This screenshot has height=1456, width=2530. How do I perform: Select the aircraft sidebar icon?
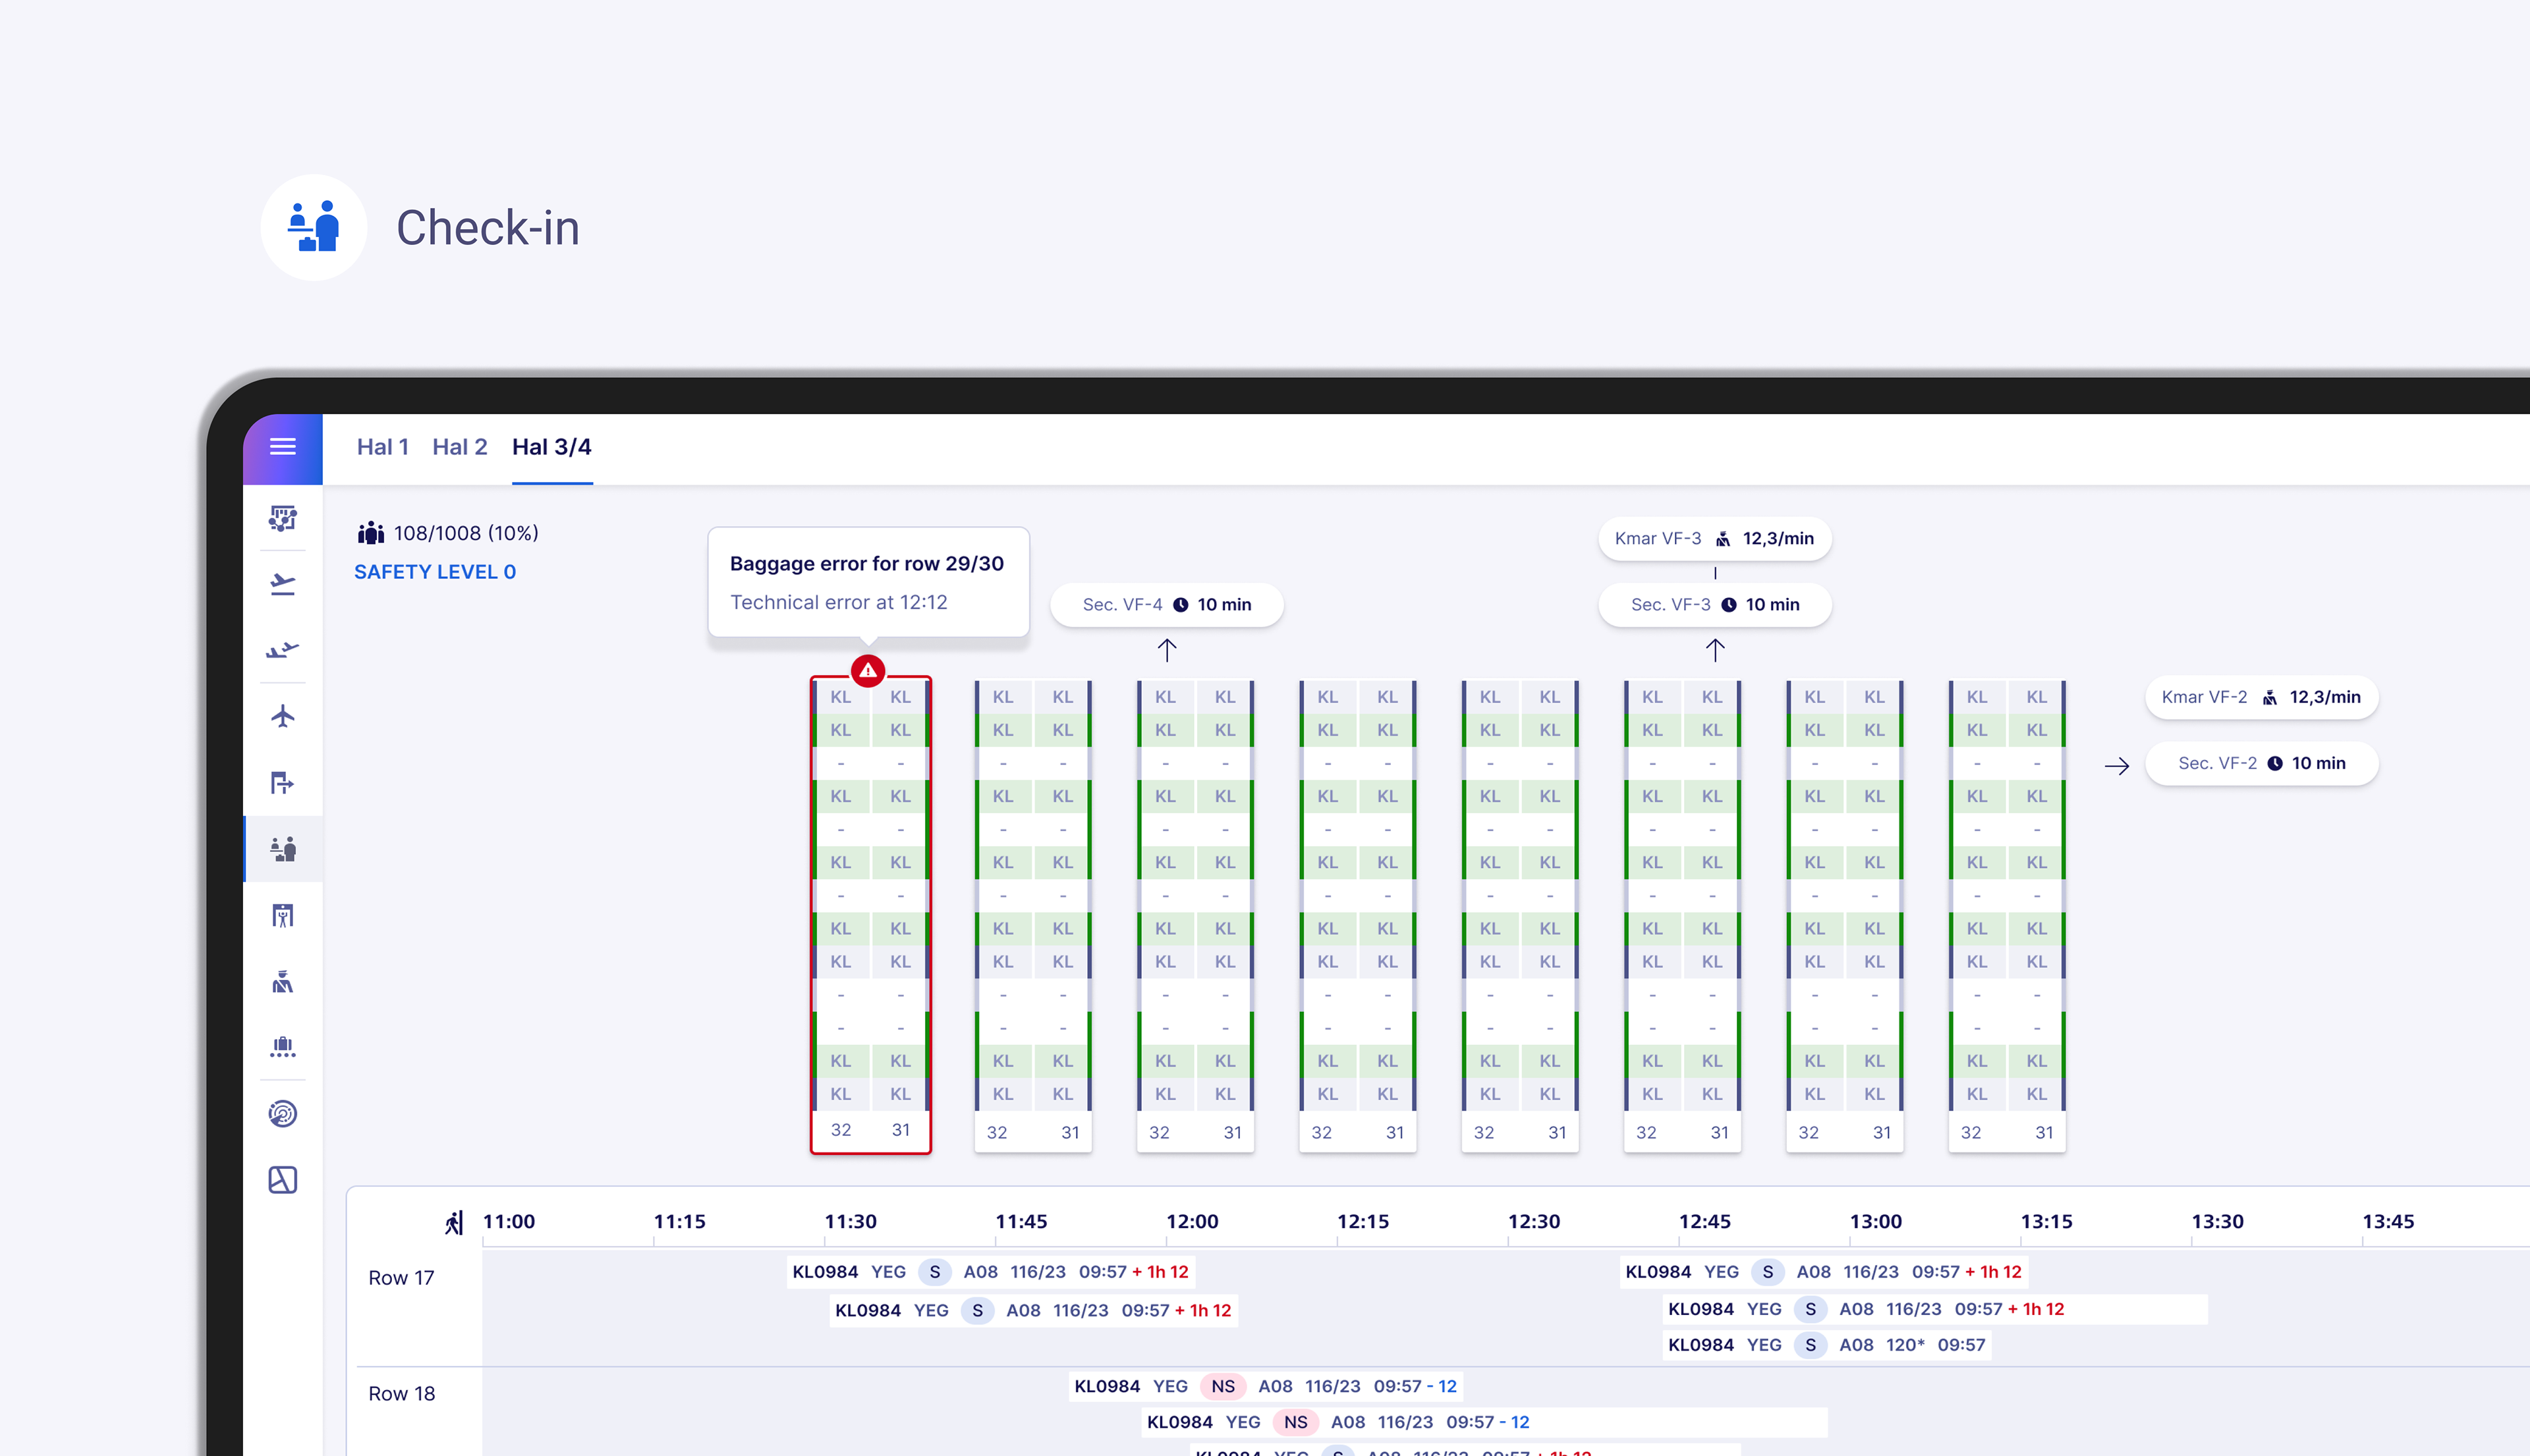tap(282, 717)
